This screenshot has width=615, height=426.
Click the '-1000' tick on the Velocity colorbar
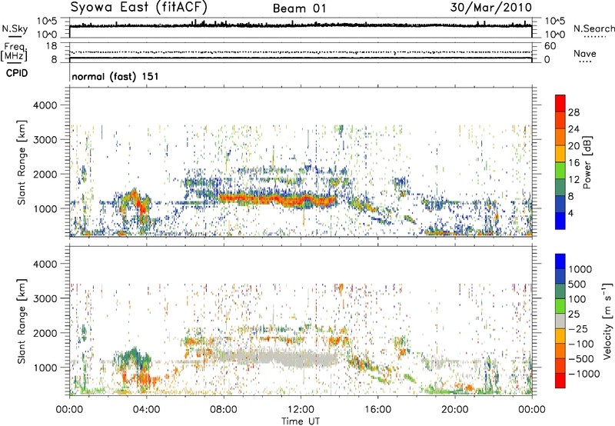[x=584, y=374]
